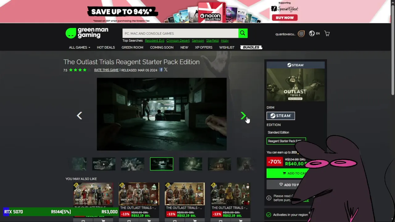Click the R$40,50 sale price
The height and width of the screenshot is (222, 395).
pos(296,164)
